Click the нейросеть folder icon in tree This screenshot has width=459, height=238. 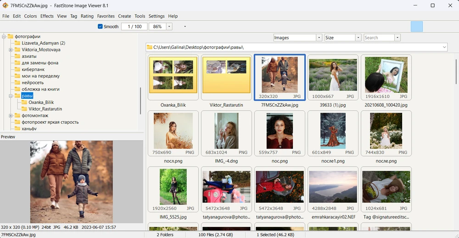click(x=17, y=83)
